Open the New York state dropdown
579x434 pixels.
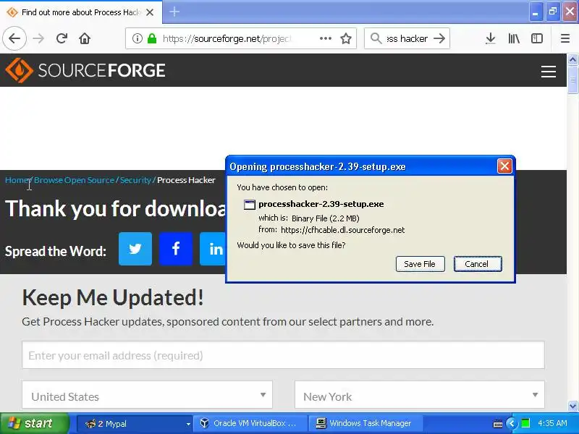coord(420,395)
